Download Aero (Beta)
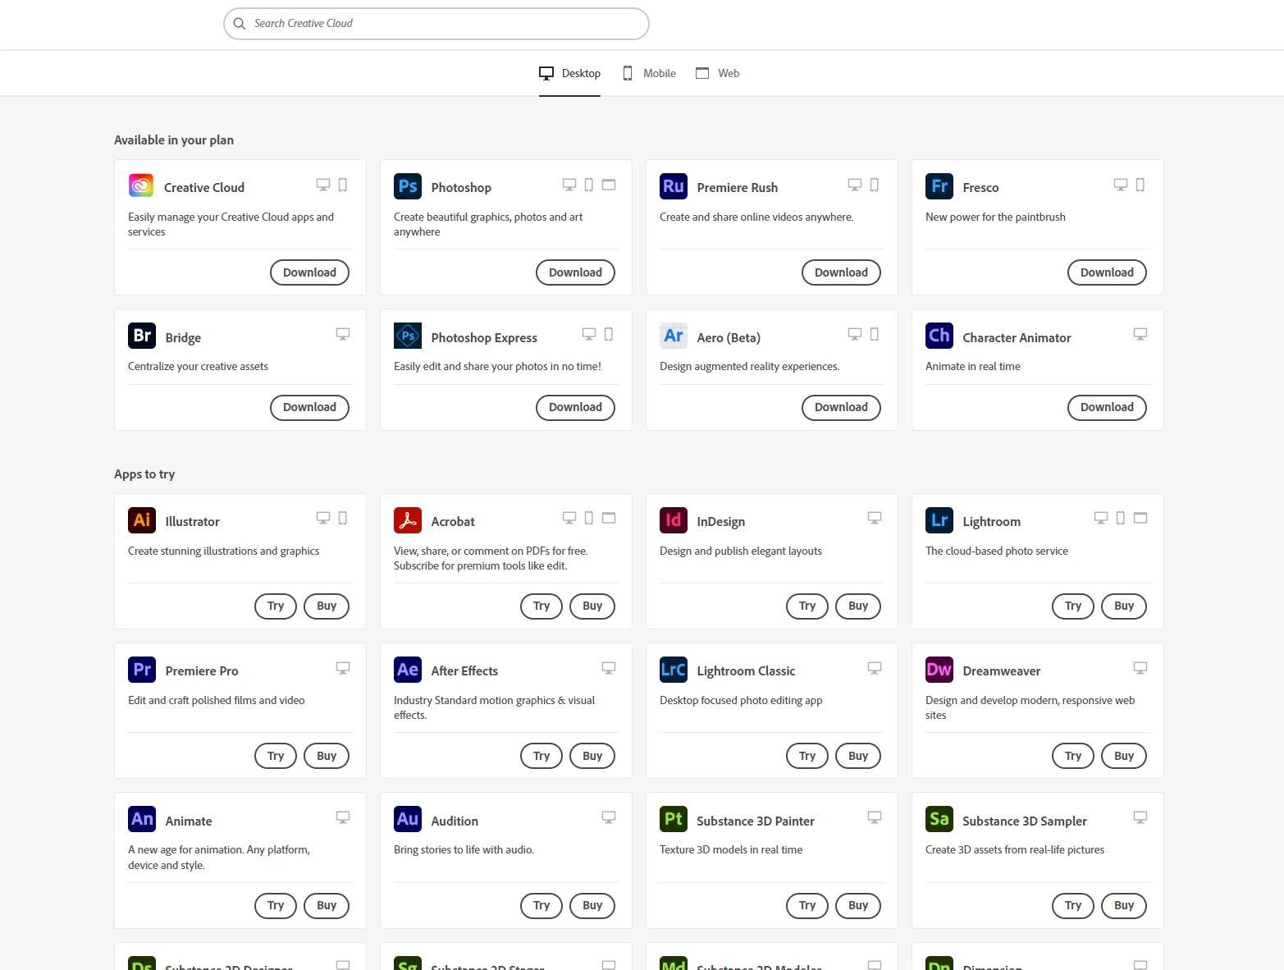This screenshot has width=1284, height=970. click(x=841, y=407)
